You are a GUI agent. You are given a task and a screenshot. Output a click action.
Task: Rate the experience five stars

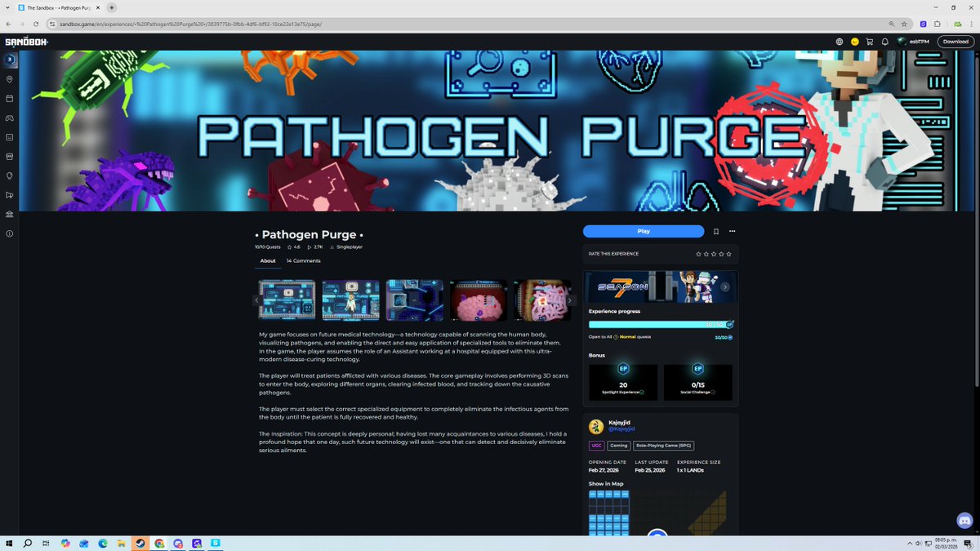coord(728,254)
